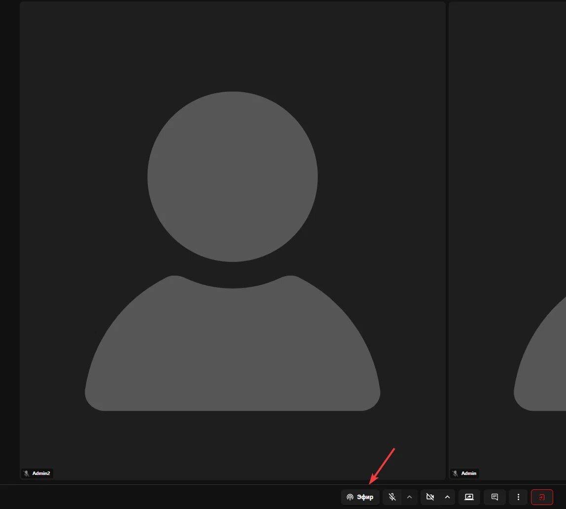The image size is (566, 509).
Task: Expand microphone options chevron
Action: [x=409, y=497]
